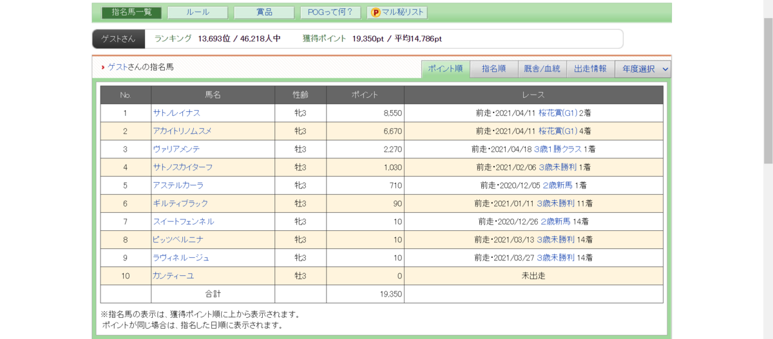Expand the 年度選択 dropdown
The image size is (773, 339).
coord(643,68)
